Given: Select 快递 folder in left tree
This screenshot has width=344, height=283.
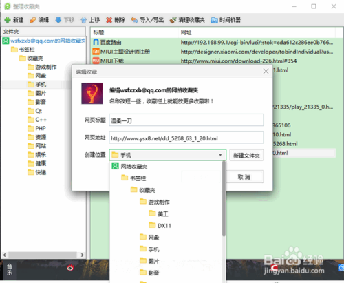Looking at the screenshot, I should 37,172.
